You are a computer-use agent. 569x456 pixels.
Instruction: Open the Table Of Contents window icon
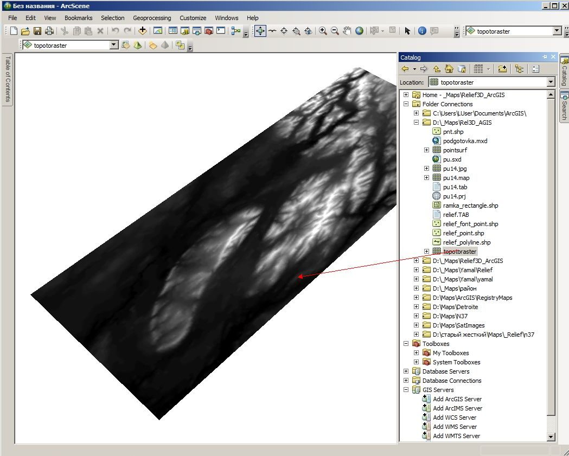[173, 31]
